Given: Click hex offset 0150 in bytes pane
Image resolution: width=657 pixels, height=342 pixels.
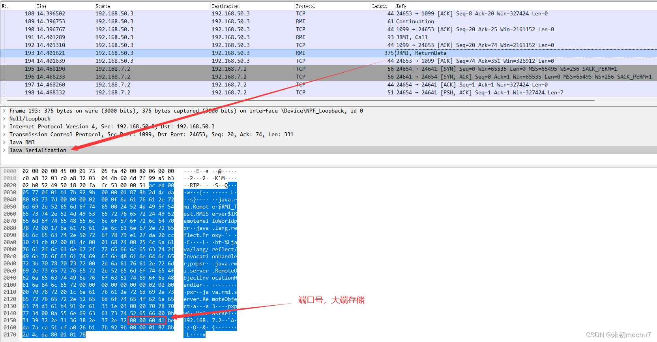Looking at the screenshot, I should pos(10,321).
